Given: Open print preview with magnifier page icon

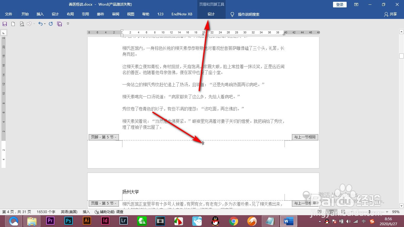Looking at the screenshot, I should [x=22, y=24].
